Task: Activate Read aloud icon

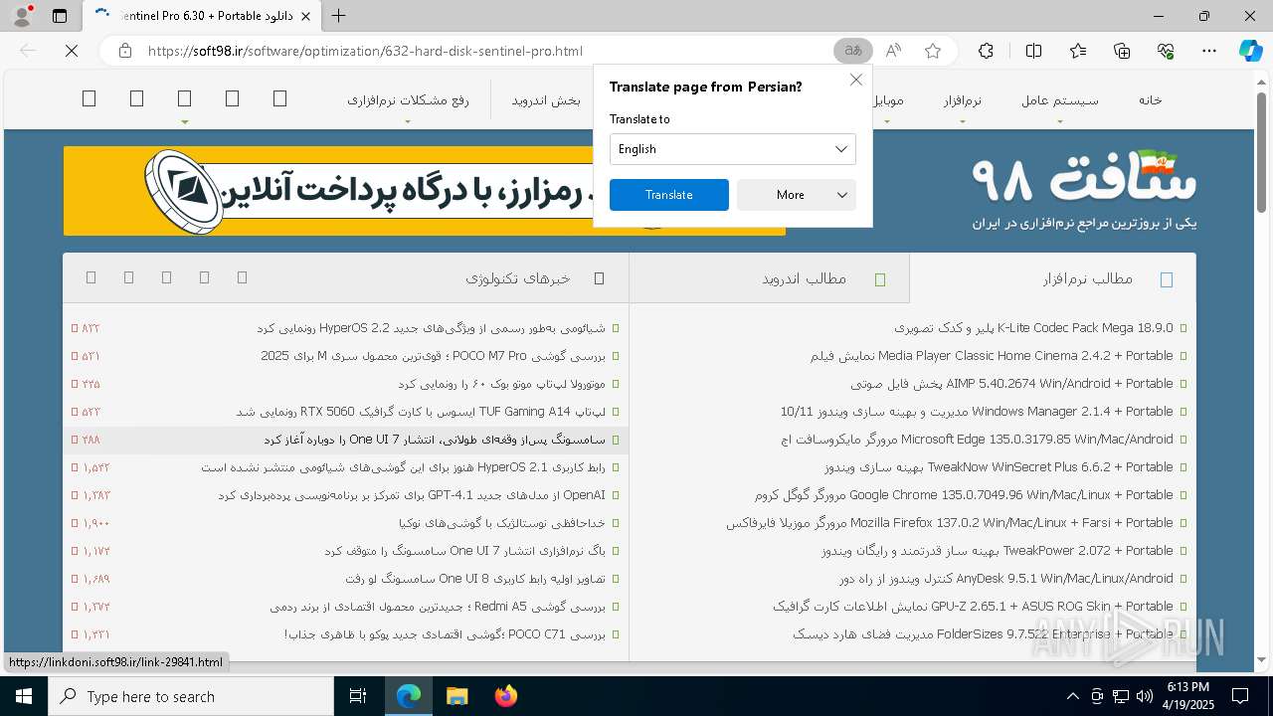Action: click(893, 51)
